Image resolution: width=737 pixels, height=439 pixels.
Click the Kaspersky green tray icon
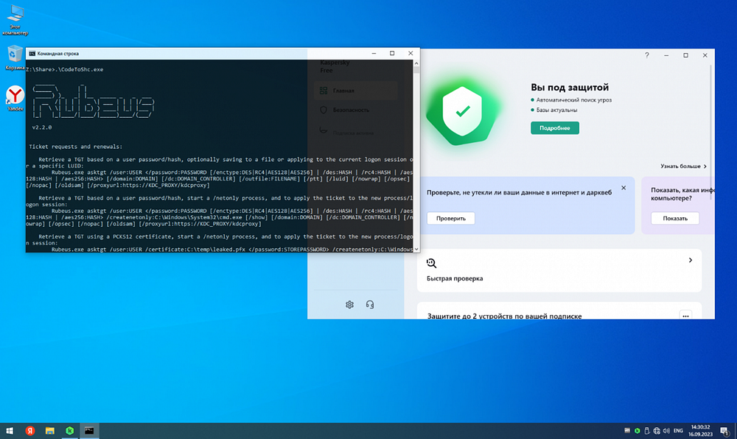pos(637,431)
